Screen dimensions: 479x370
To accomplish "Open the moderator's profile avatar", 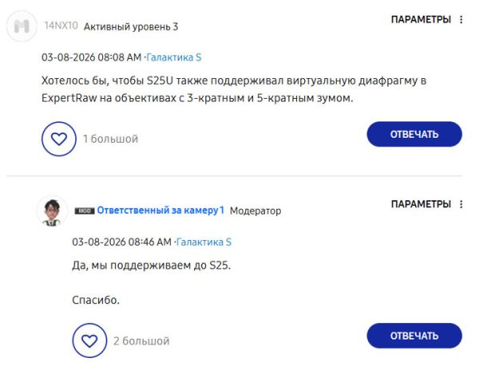I will [x=52, y=211].
